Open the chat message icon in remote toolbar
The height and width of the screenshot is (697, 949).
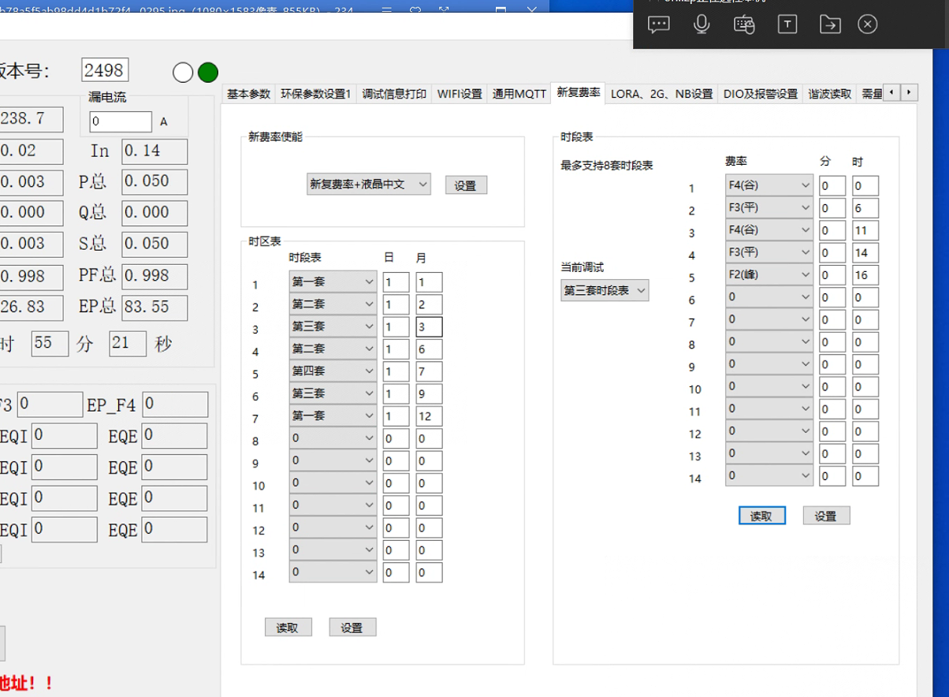658,24
